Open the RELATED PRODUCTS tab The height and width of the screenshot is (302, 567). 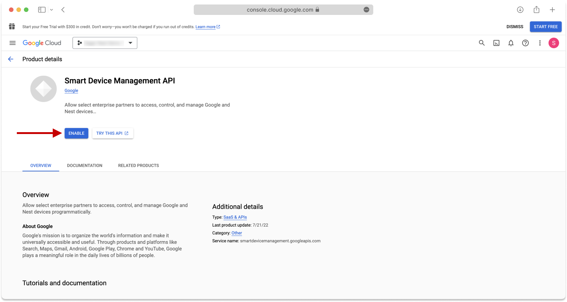(138, 165)
